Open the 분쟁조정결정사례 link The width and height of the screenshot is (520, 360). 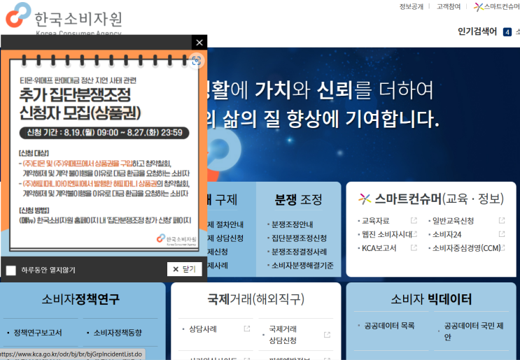coord(299,252)
